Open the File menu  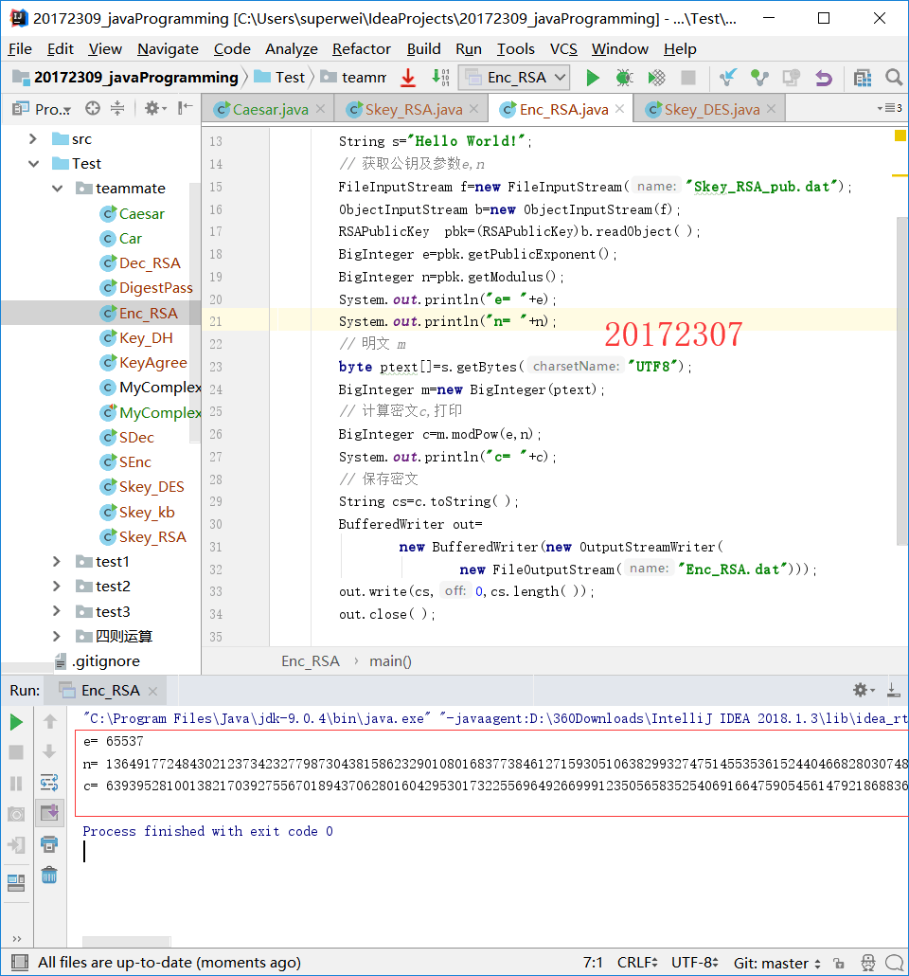click(20, 49)
